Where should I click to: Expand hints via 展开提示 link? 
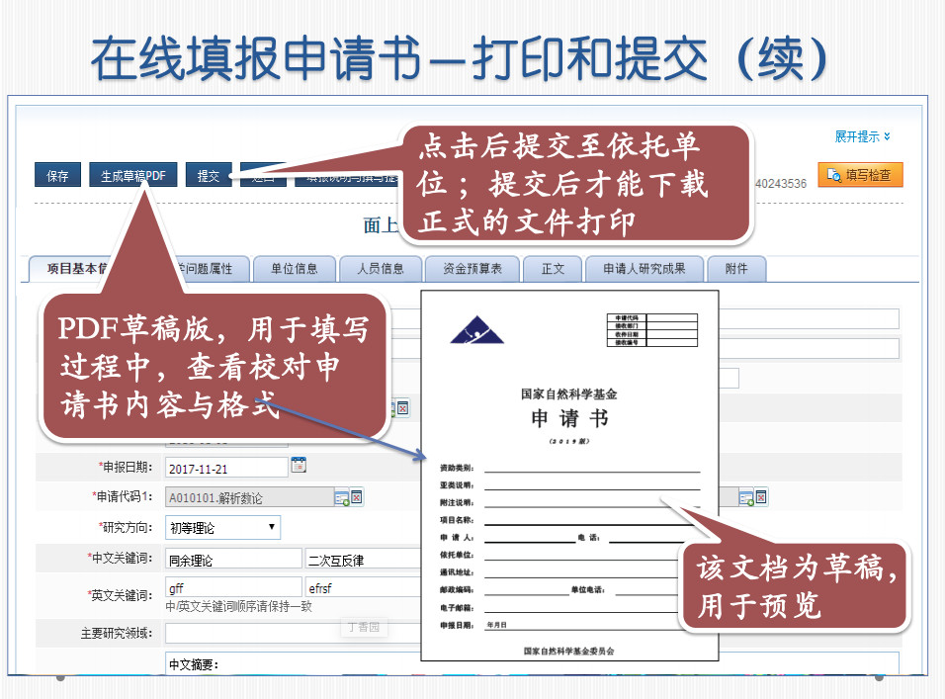862,136
